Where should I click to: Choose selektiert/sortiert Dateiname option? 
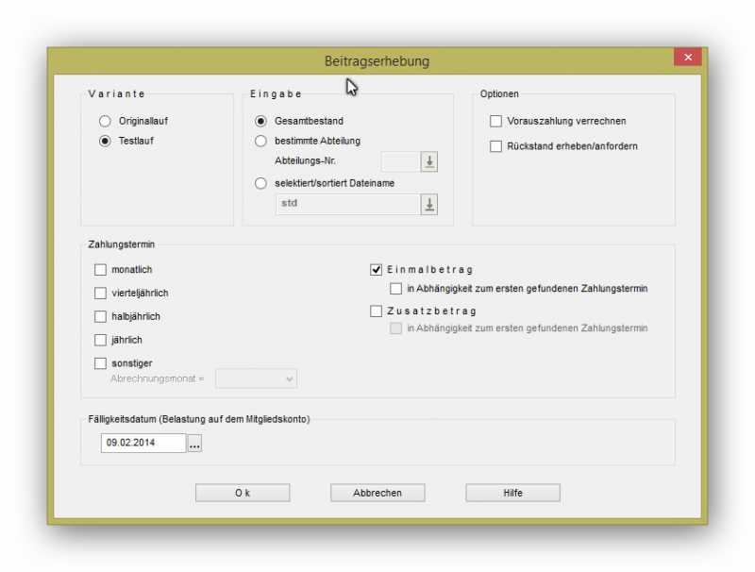(260, 184)
